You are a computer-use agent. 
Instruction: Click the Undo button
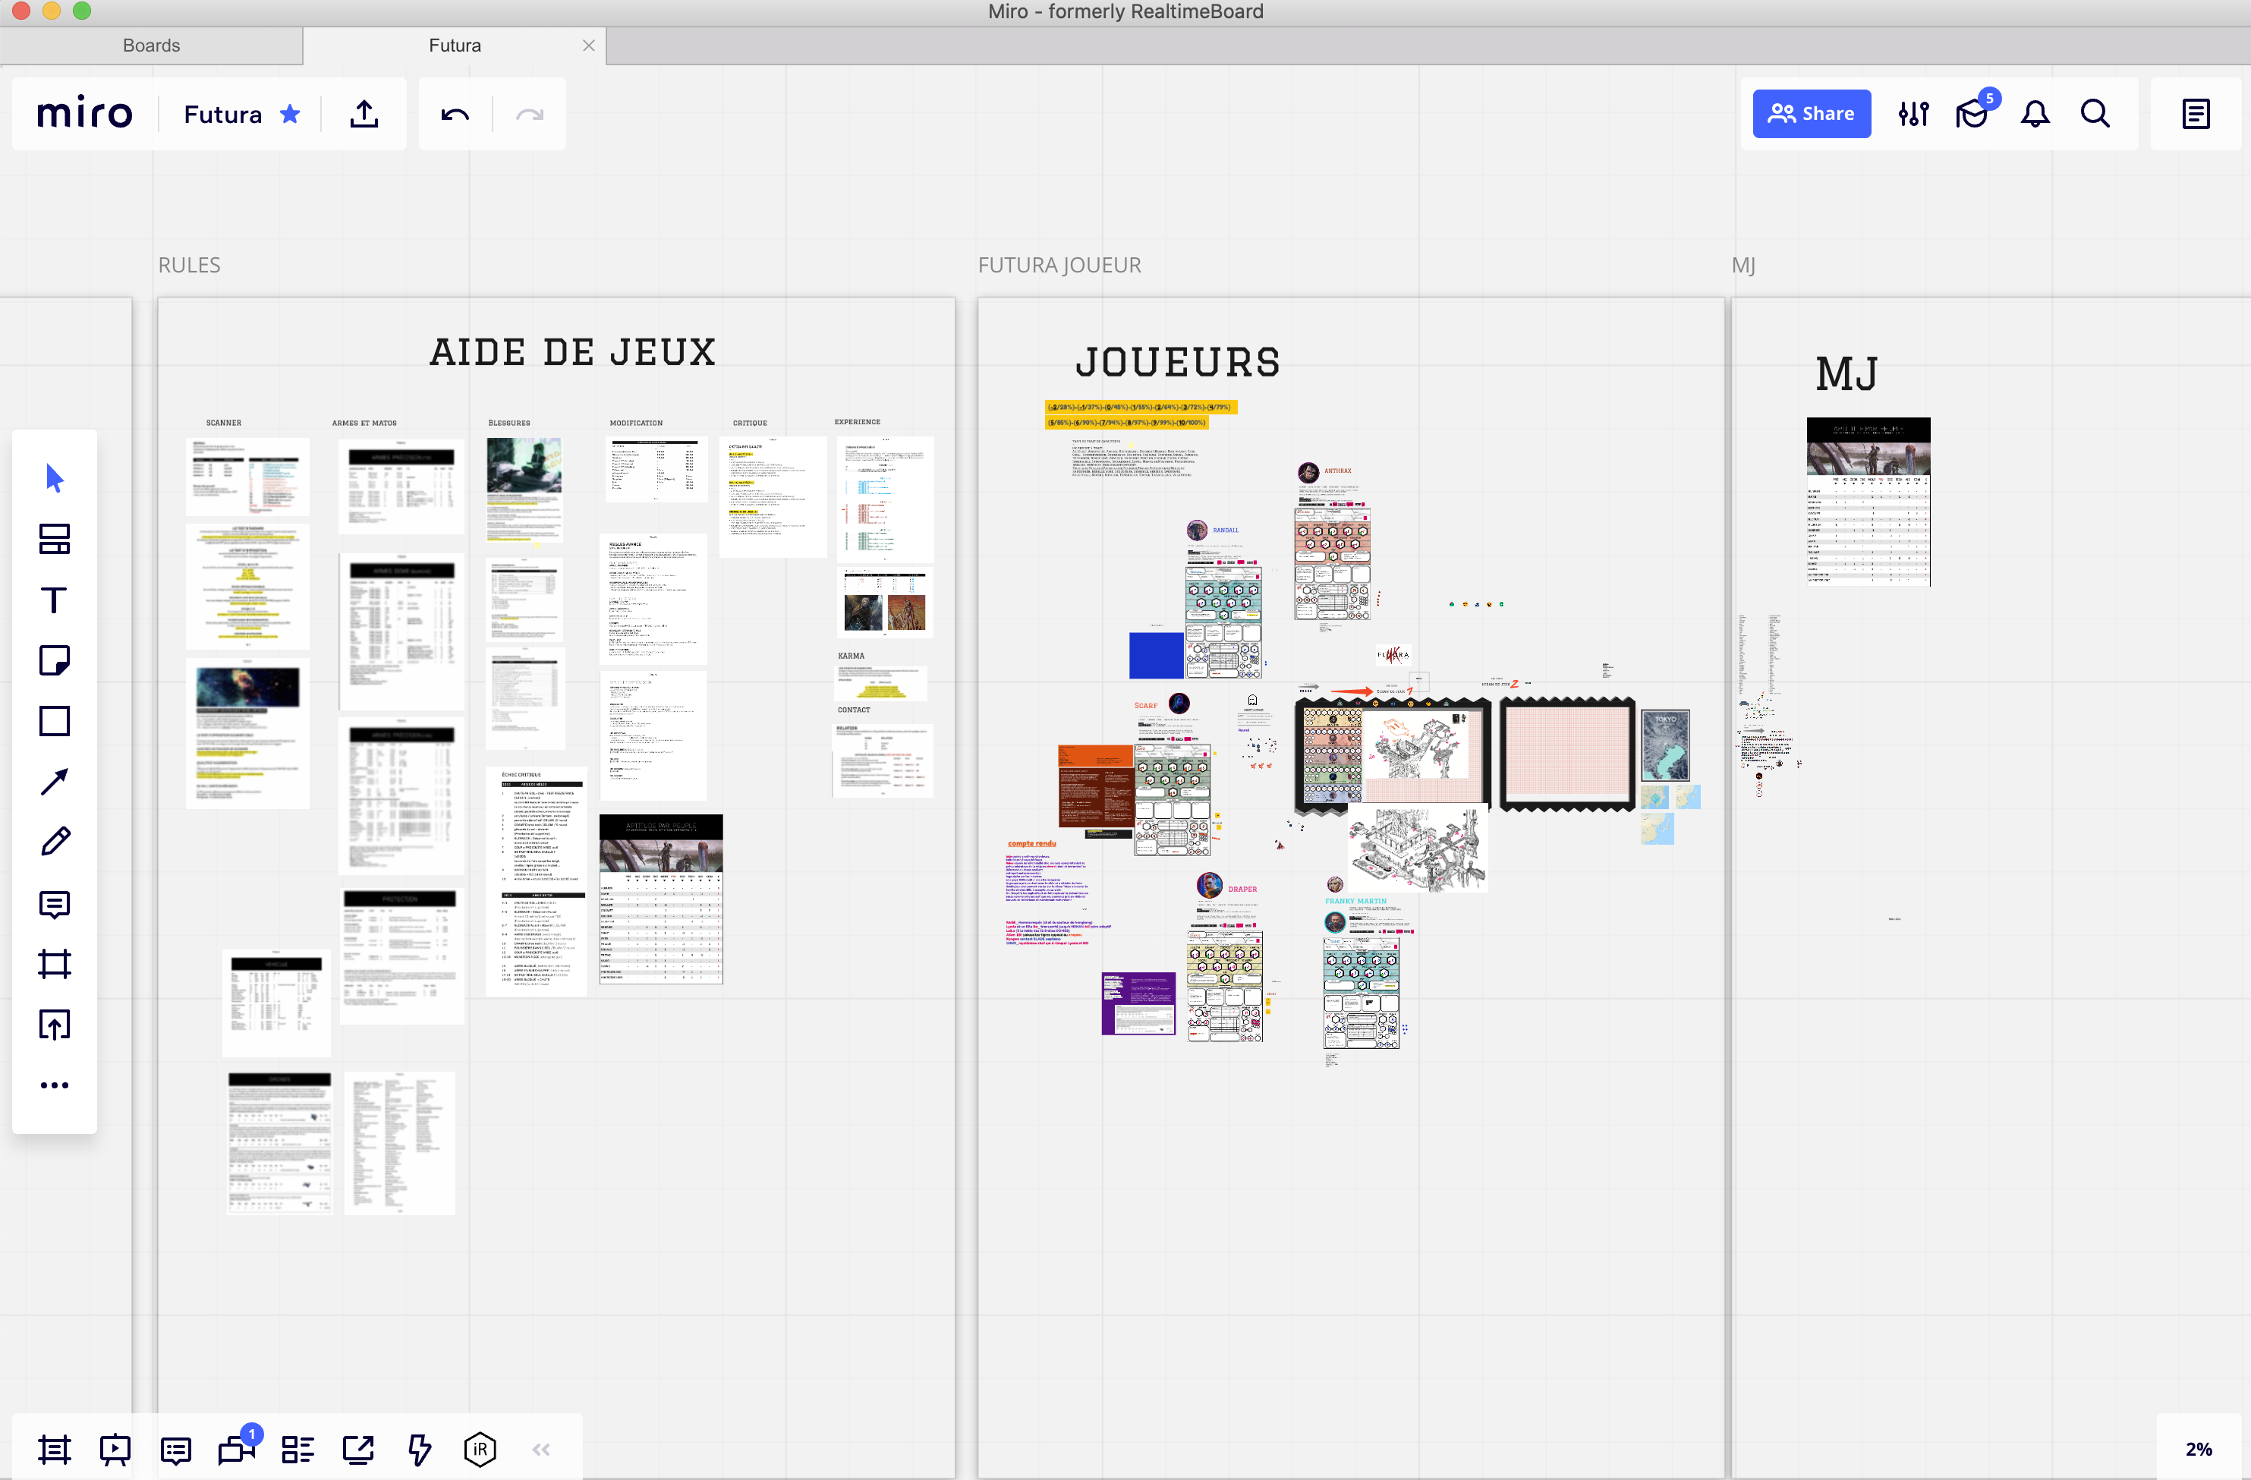[x=455, y=115]
